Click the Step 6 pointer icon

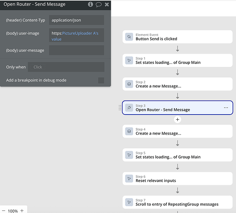[x=129, y=178]
